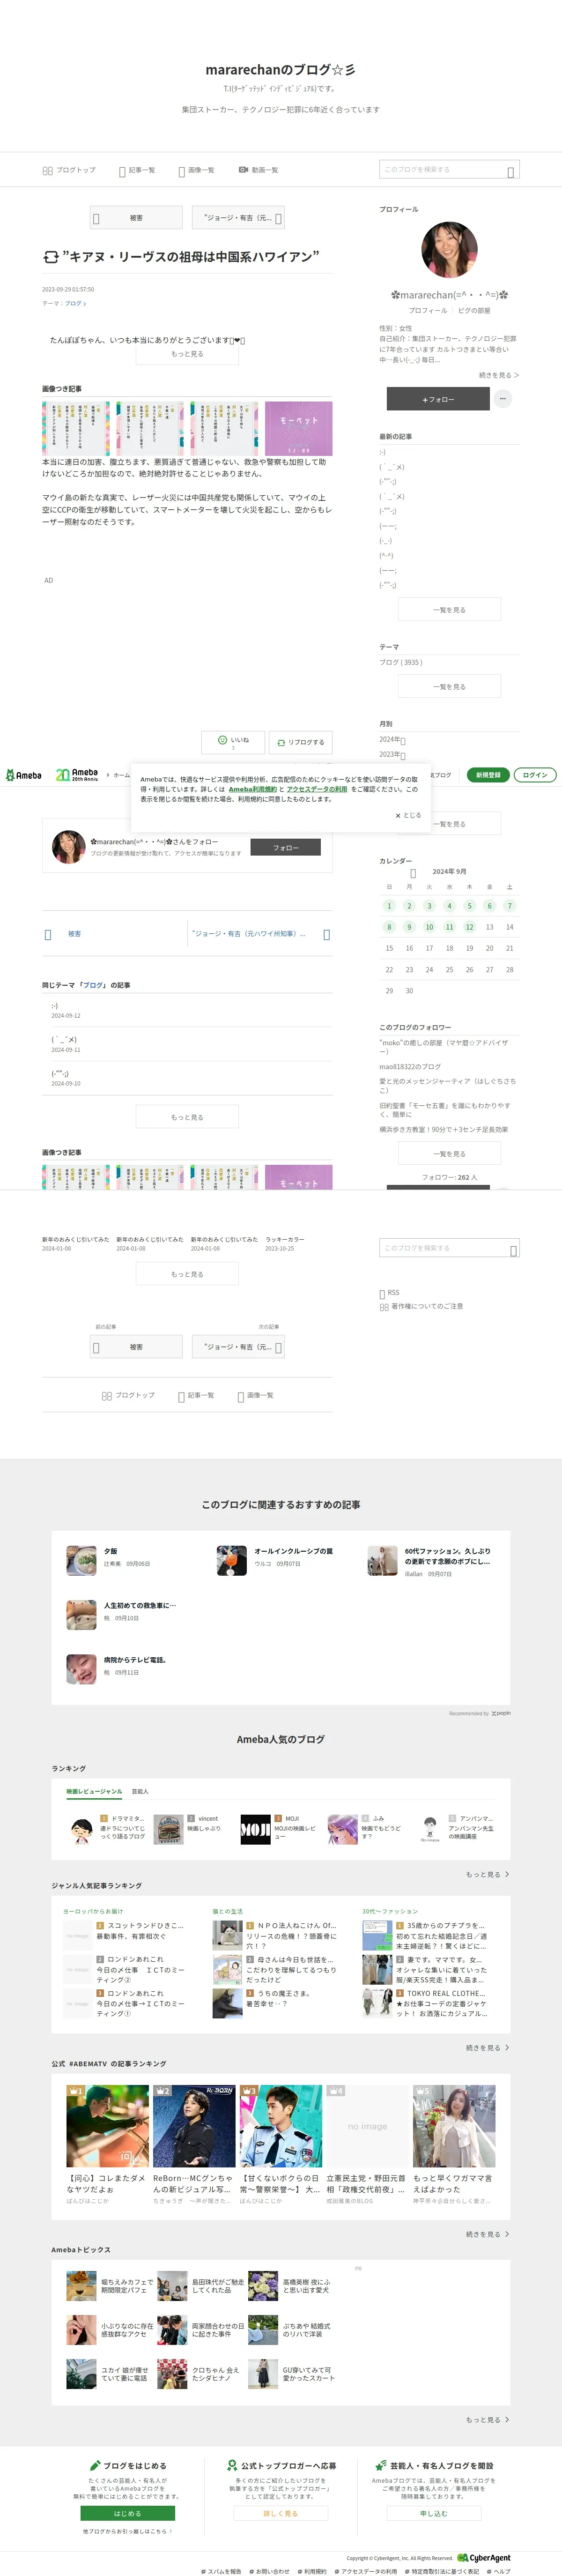The height and width of the screenshot is (2576, 562).
Task: Click 一覧を見る under follower list
Action: point(449,1153)
